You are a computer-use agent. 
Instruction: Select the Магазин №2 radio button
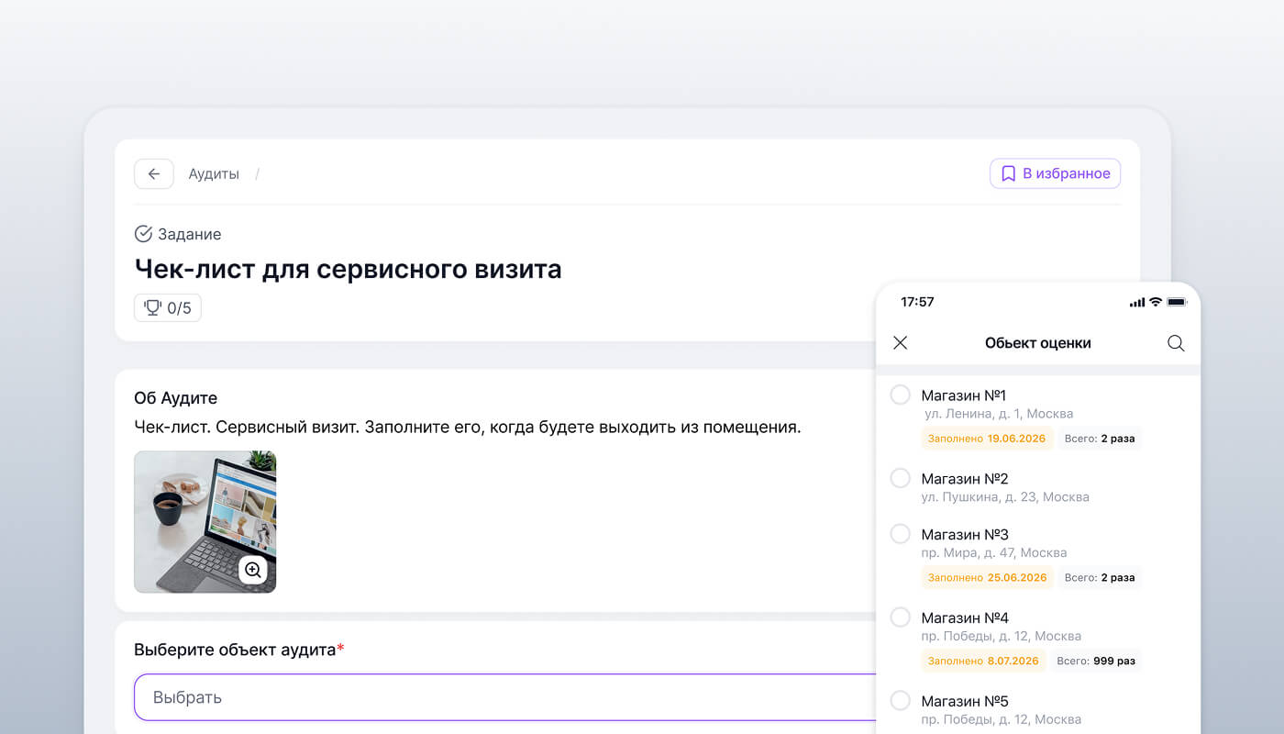(901, 478)
